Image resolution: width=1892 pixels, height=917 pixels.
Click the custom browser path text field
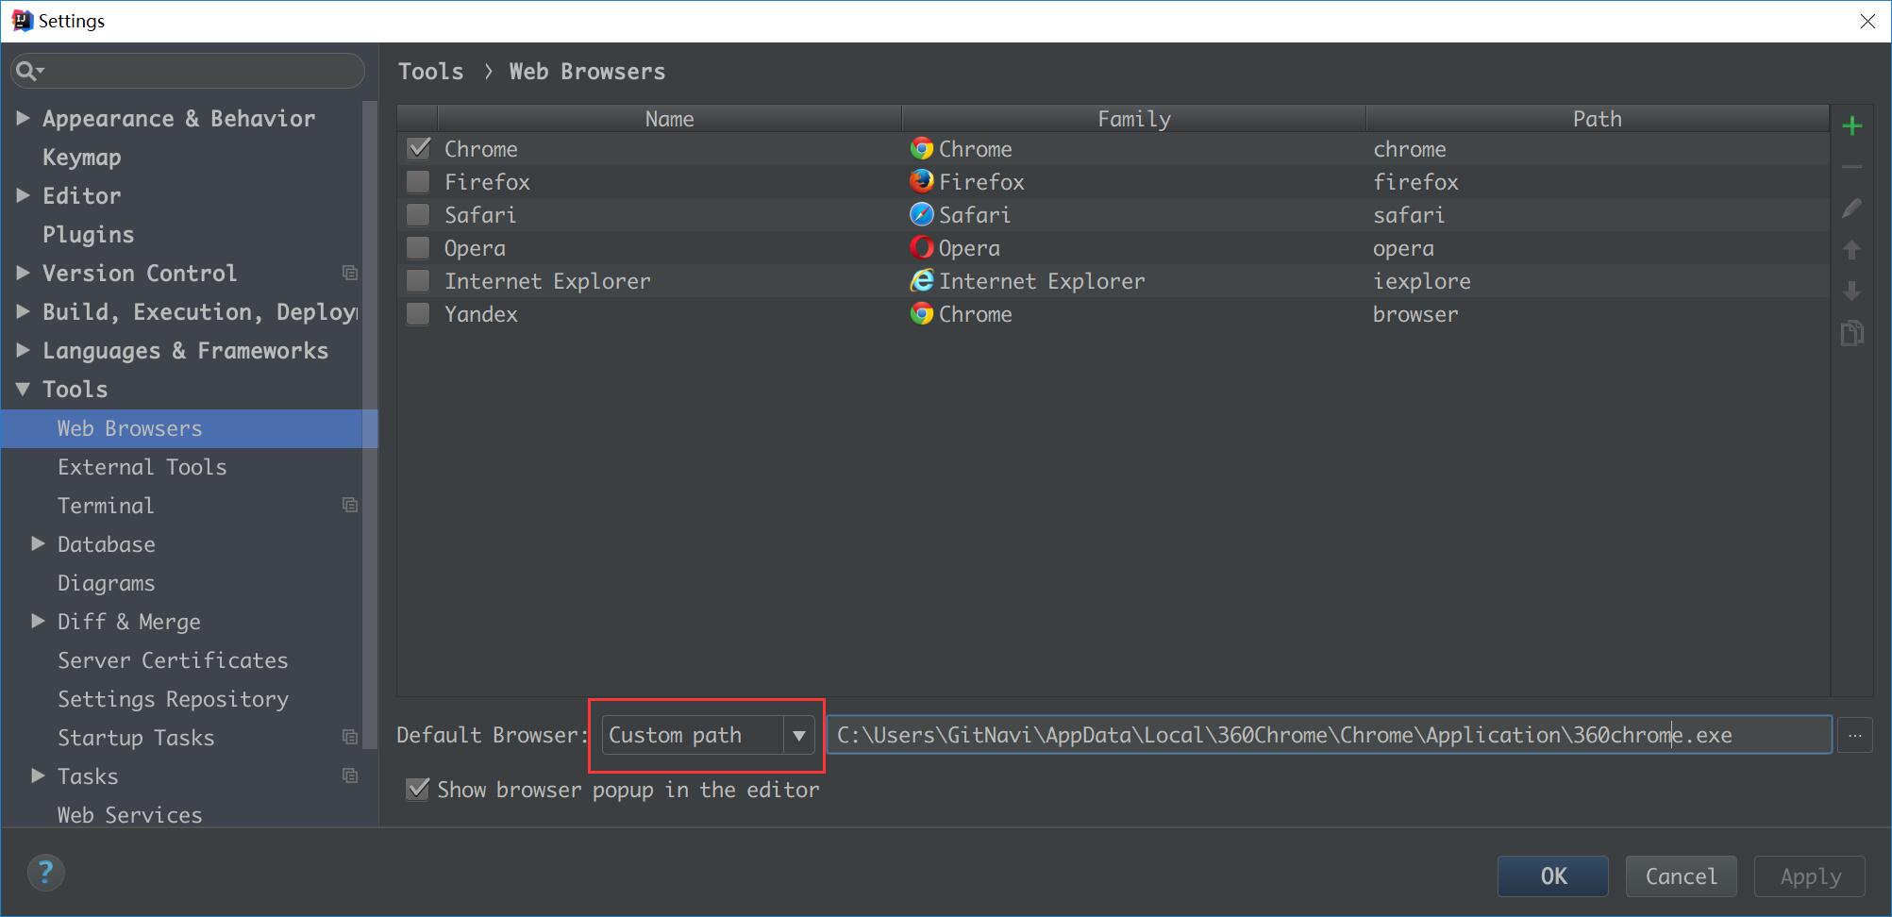click(1321, 736)
